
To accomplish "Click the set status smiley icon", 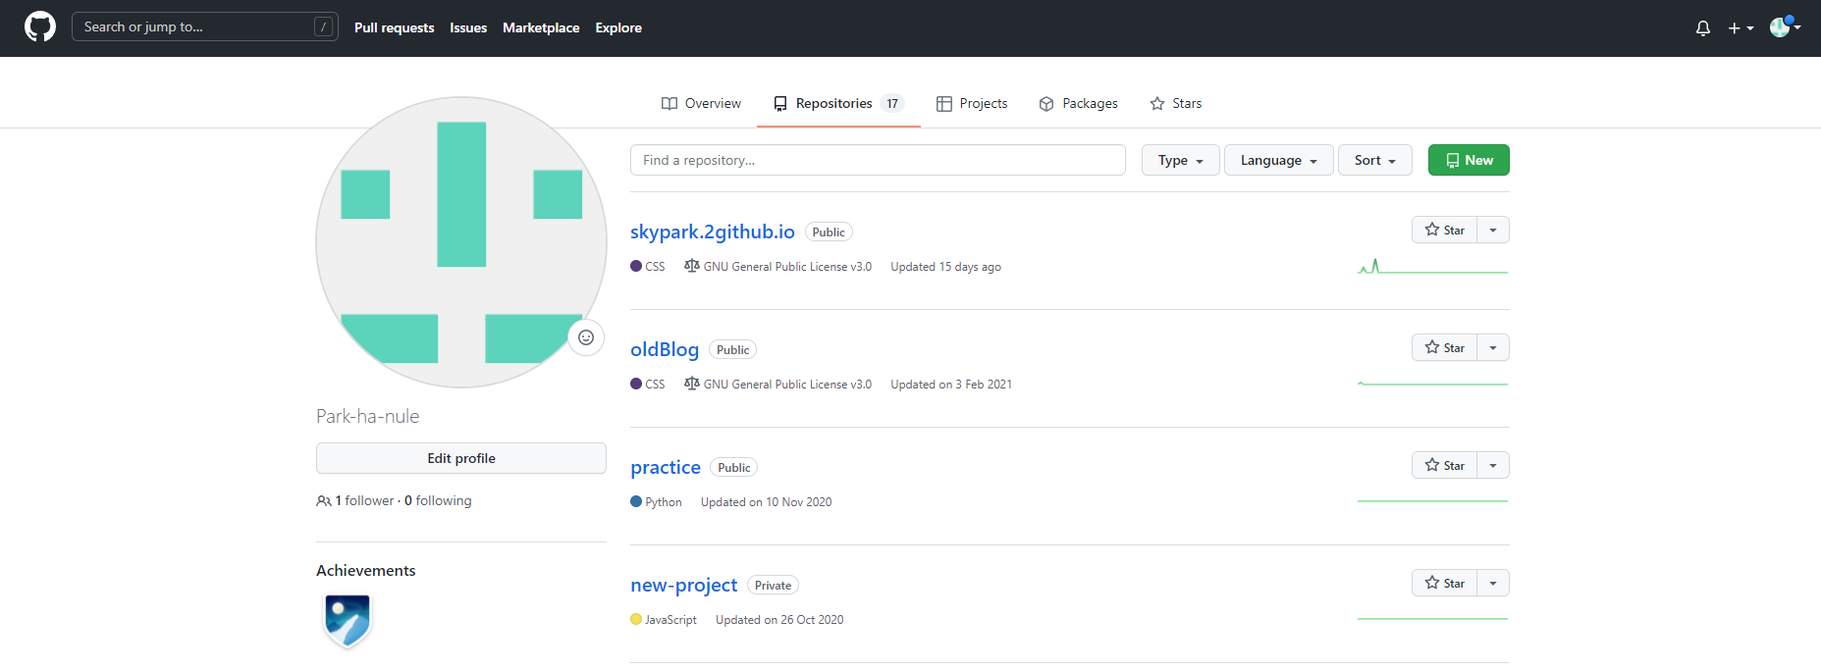I will pos(586,337).
